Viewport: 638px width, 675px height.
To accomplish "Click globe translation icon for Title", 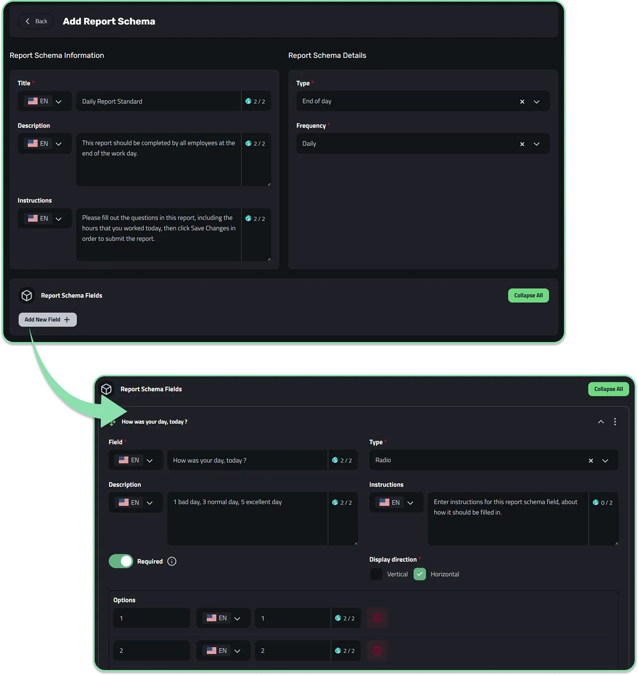I will click(x=248, y=101).
